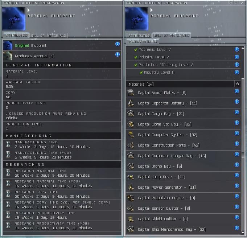This screenshot has height=238, width=247.
Task: Open info for Capital Propulsion Engine
Action: point(236,196)
